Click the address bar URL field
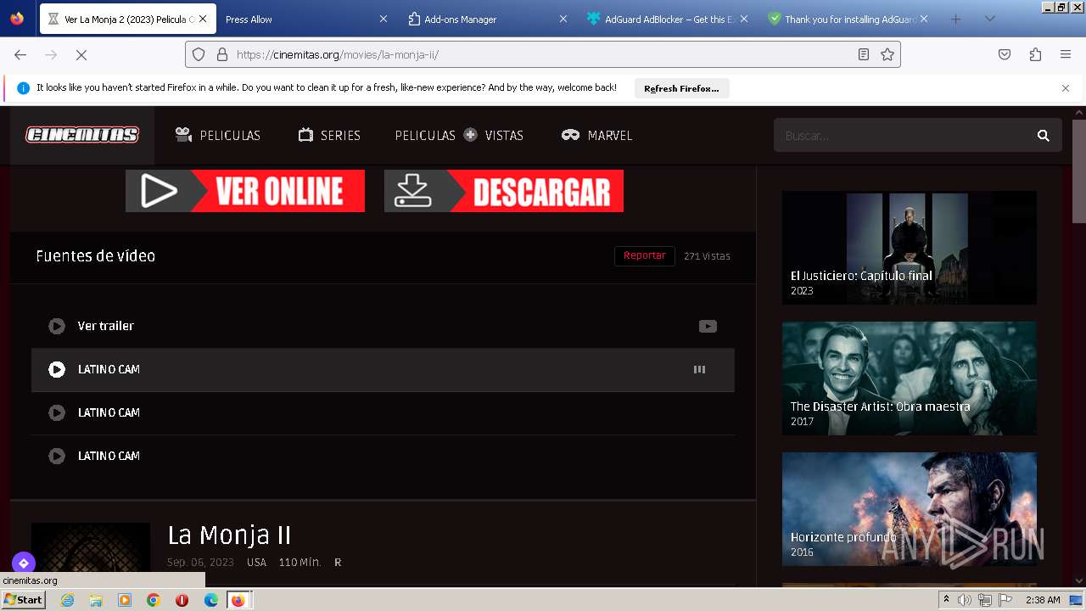 point(543,54)
